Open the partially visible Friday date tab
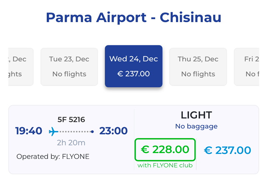Viewport: 267px width, 181px height. point(249,67)
